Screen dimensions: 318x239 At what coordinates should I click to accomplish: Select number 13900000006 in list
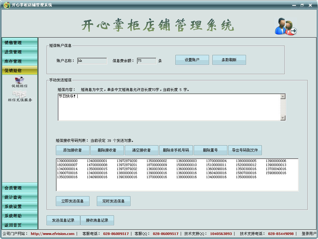click(276, 161)
